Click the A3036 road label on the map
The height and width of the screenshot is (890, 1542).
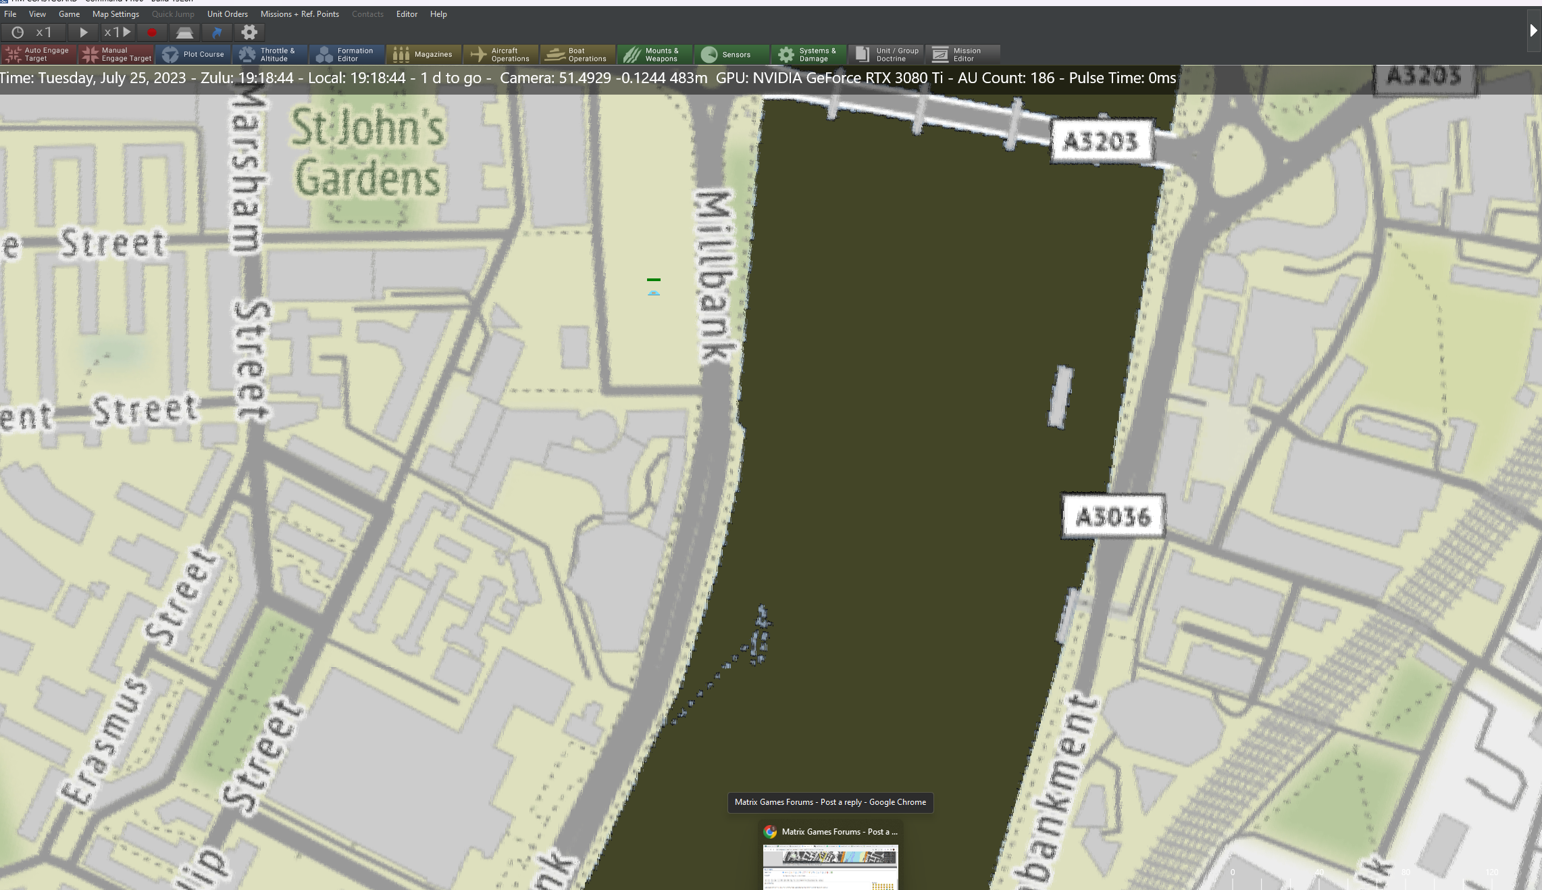click(1113, 517)
